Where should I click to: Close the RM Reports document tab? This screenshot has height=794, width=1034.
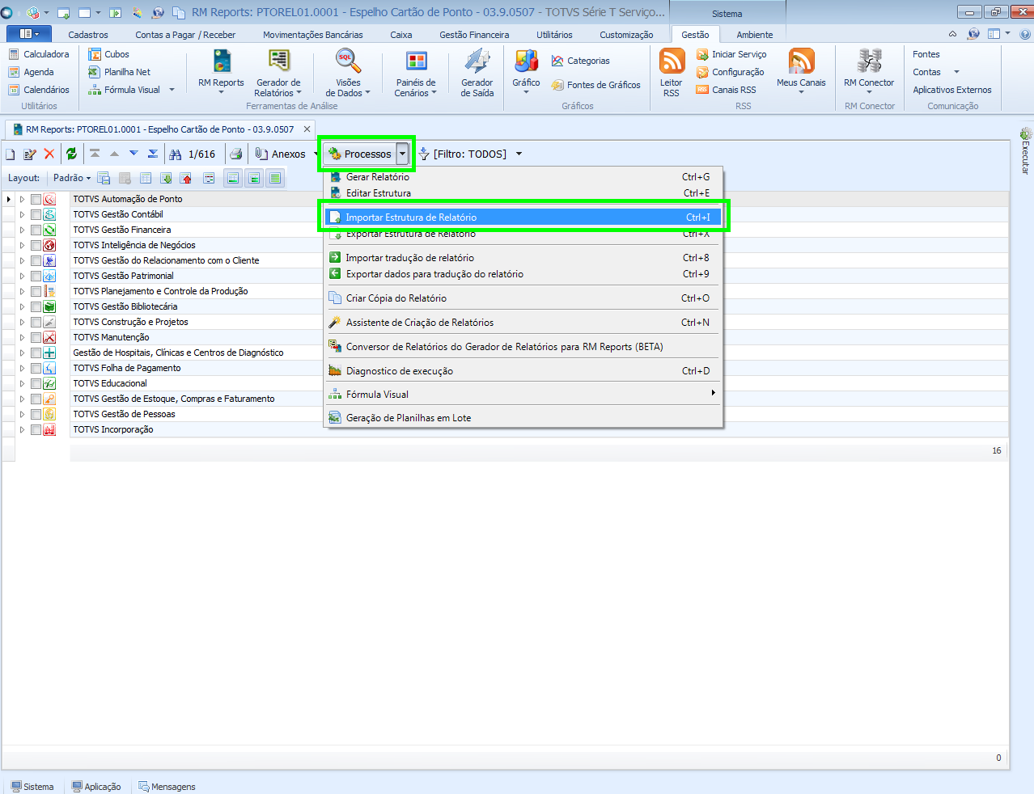coord(307,129)
